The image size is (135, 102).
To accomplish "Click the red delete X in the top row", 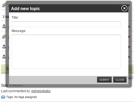I will pyautogui.click(x=129, y=5).
